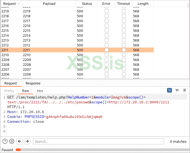Tick Timeout checkbox for request 2206
Viewport: 190px width, 153px height.
(x=124, y=74)
